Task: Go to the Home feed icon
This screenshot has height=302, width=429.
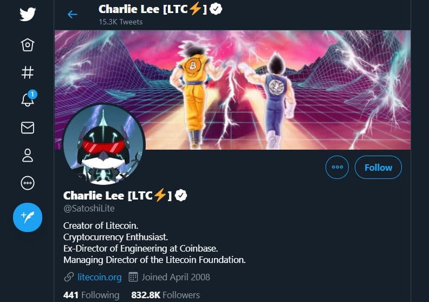Action: 28,45
